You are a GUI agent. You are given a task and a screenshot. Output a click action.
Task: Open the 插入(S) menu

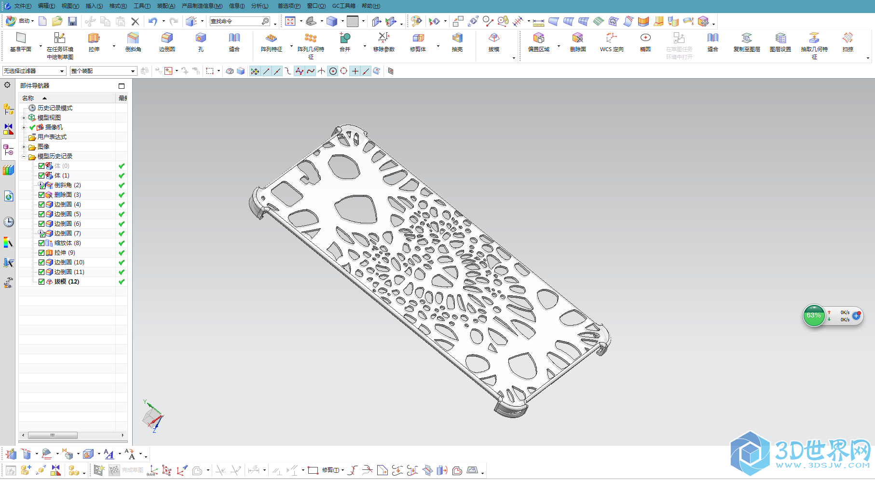coord(94,6)
